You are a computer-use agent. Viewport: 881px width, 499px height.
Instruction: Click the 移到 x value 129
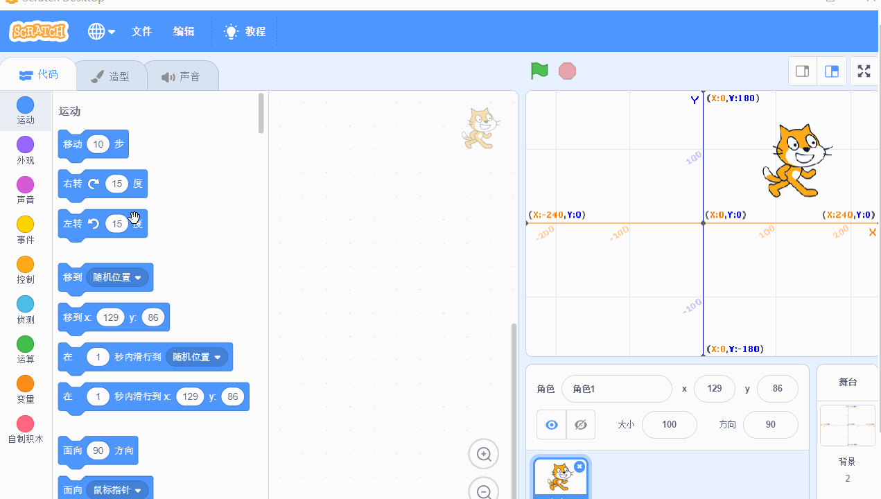110,317
